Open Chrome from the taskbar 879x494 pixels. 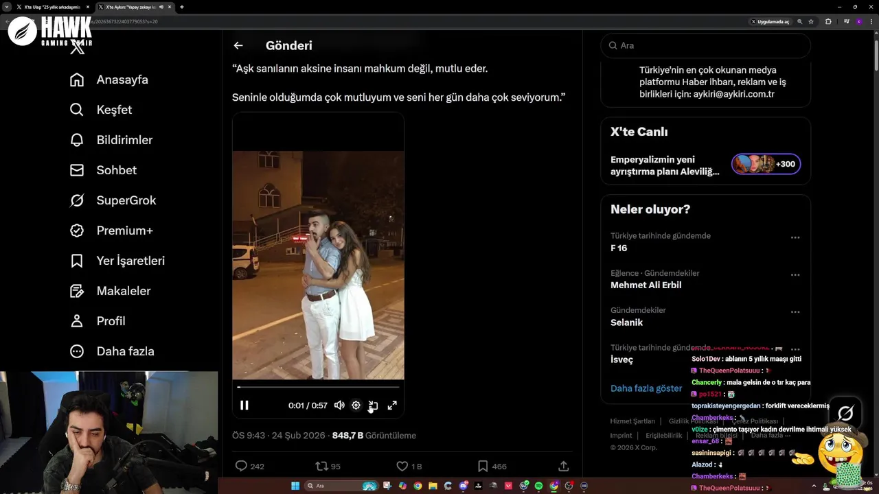[x=418, y=486]
